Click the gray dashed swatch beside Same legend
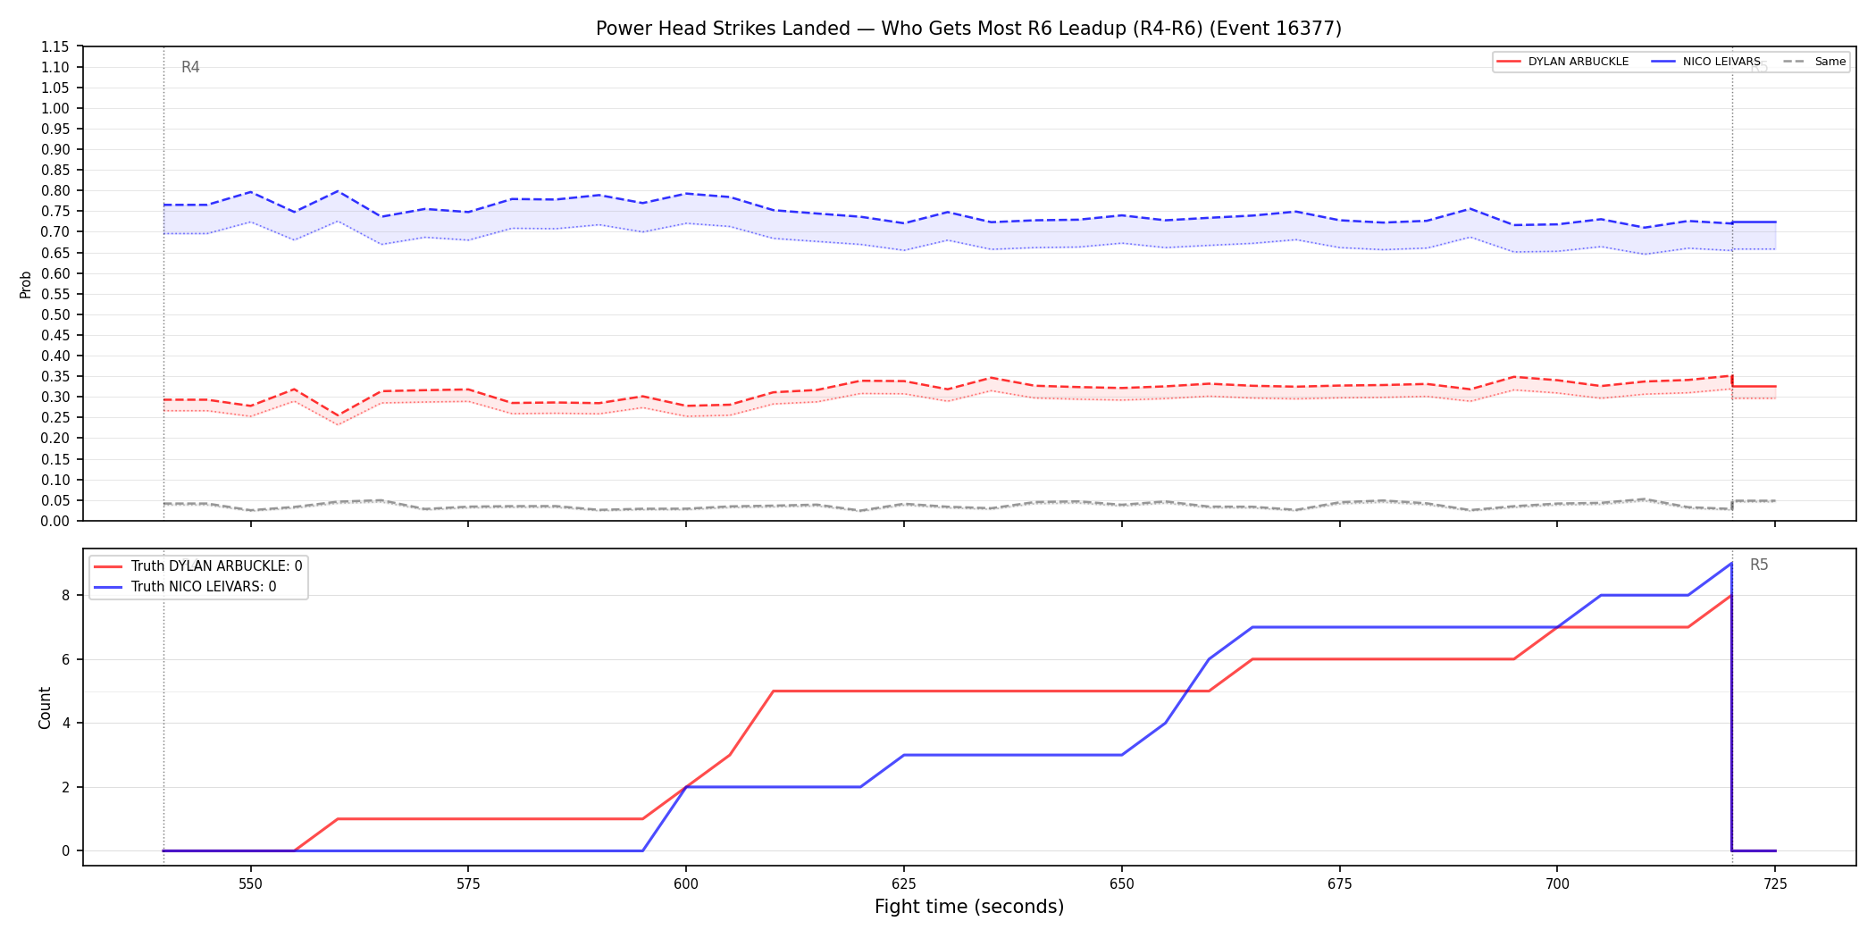The width and height of the screenshot is (1876, 938). pyautogui.click(x=1794, y=62)
